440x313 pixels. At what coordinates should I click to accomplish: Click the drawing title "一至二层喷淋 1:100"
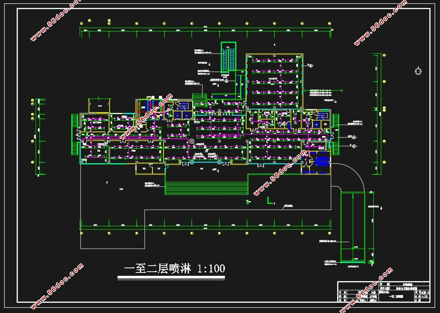(174, 268)
